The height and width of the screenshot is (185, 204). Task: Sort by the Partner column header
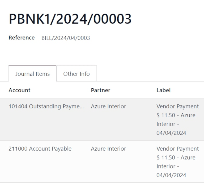pyautogui.click(x=100, y=90)
